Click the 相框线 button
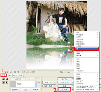 click(x=36, y=89)
